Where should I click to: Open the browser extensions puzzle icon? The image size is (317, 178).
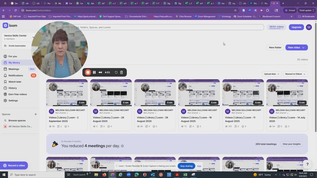pos(268,10)
